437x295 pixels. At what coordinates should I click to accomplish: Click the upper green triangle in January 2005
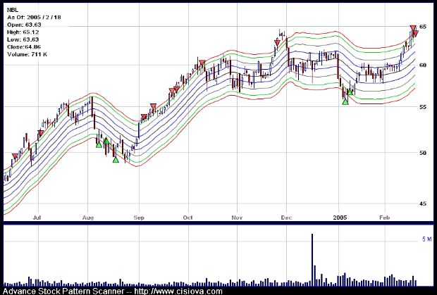(x=350, y=92)
